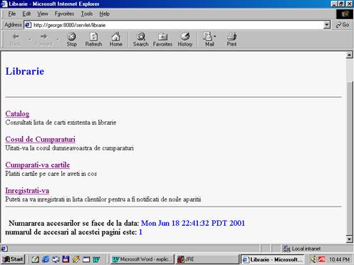
Task: Click the Mail toolbar icon
Action: (208, 37)
